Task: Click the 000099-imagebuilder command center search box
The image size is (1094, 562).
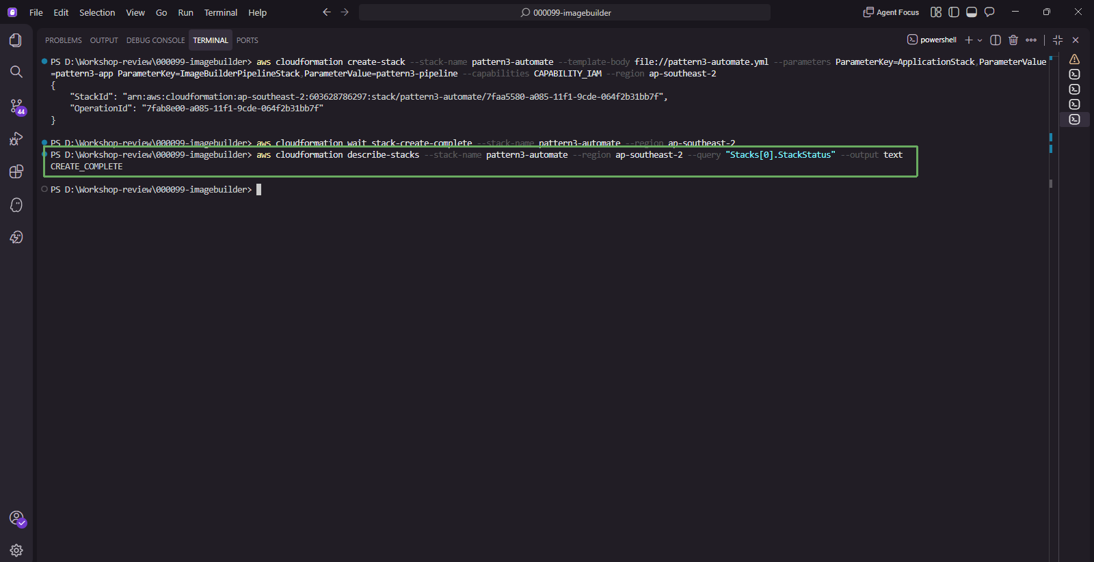Action: pos(565,12)
